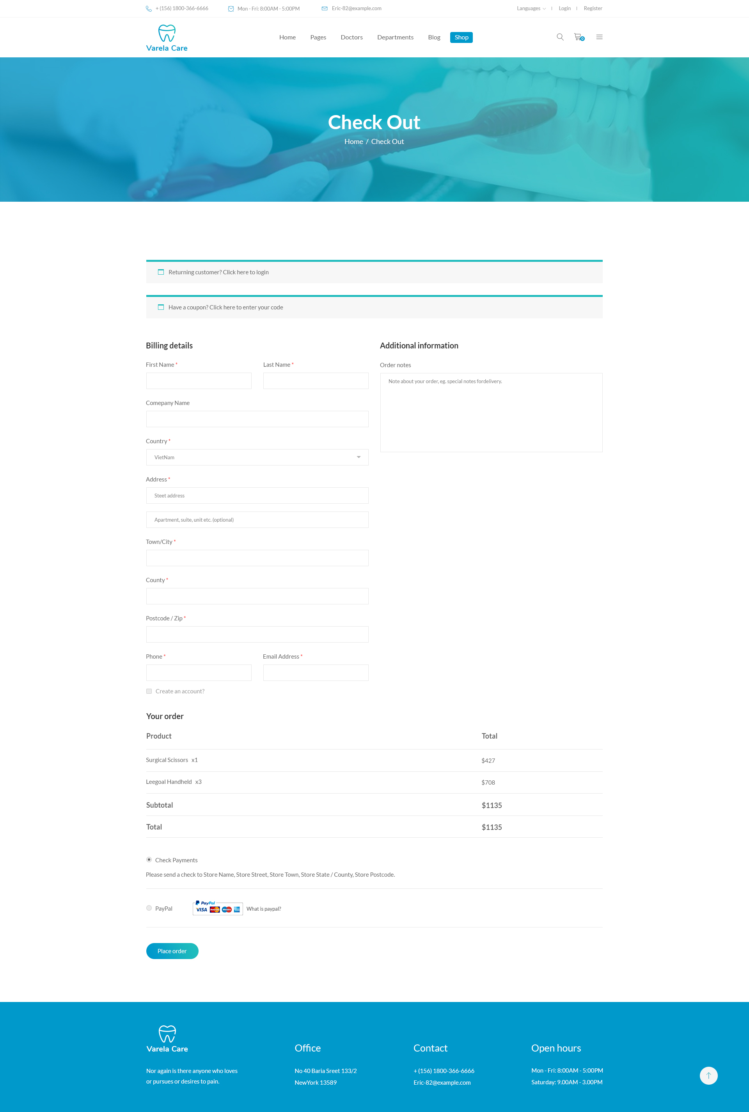This screenshot has width=749, height=1112.
Task: Click the envelope email icon
Action: 324,9
